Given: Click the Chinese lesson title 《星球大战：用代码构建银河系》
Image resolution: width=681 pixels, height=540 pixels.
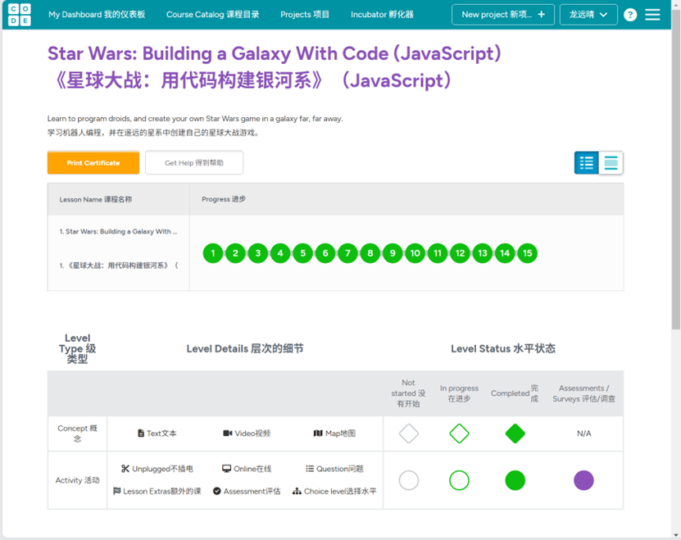Looking at the screenshot, I should tap(119, 265).
